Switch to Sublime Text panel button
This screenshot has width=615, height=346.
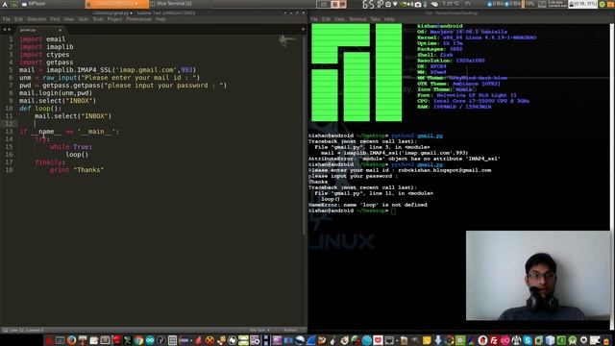(117, 4)
